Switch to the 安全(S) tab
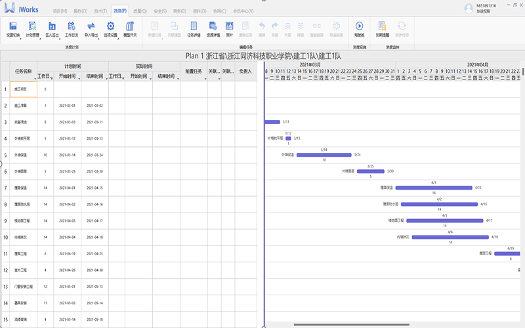525x328 pixels. [160, 11]
